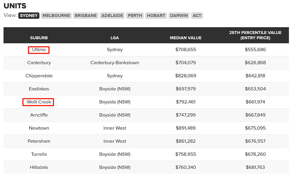Open the ACT view tab
Image resolution: width=290 pixels, height=175 pixels.
click(197, 16)
